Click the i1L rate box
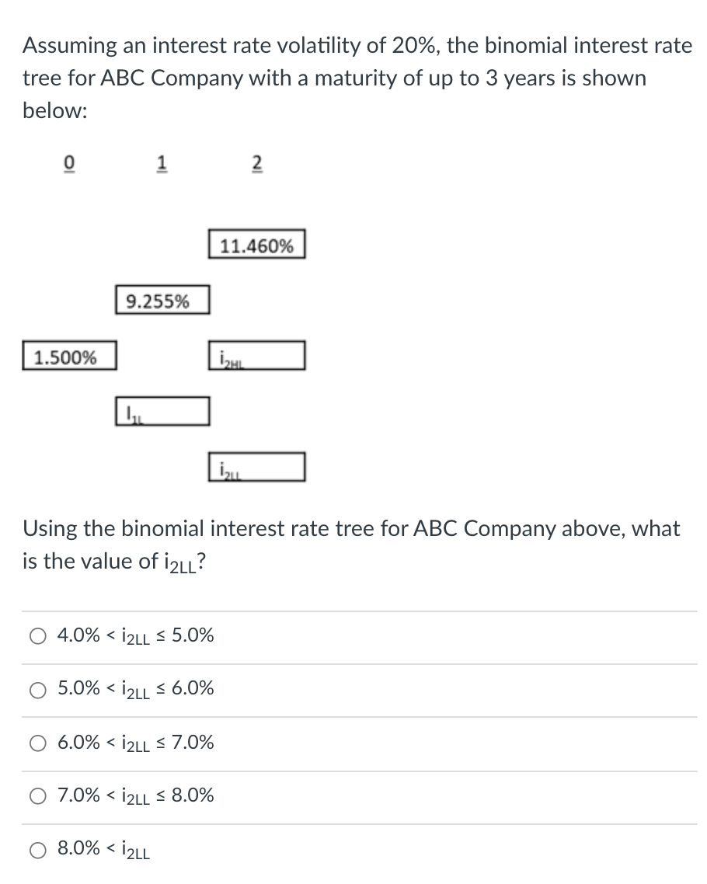Image resolution: width=707 pixels, height=884 pixels. click(x=162, y=410)
